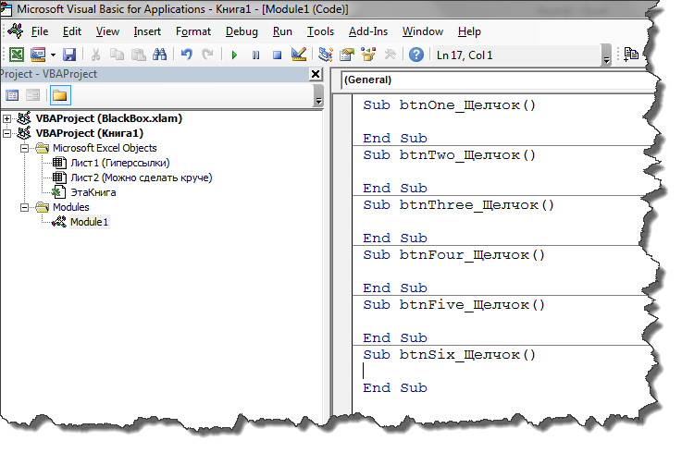The height and width of the screenshot is (453, 682).
Task: Open the Properties Window icon
Action: [347, 55]
